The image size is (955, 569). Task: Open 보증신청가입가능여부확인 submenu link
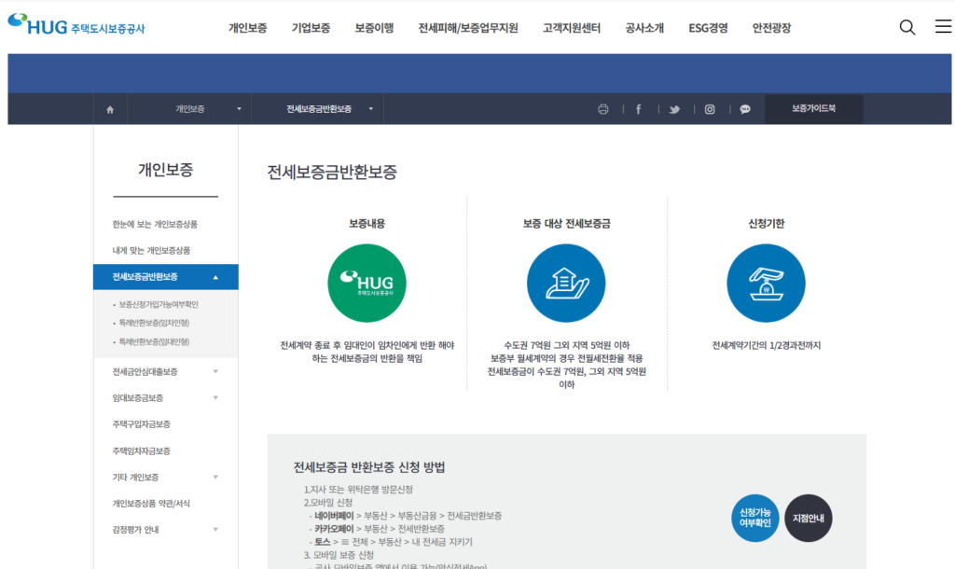click(159, 304)
